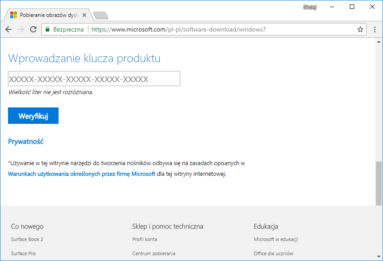Open the Surface Pro footer link
This screenshot has width=383, height=261.
coord(23,253)
